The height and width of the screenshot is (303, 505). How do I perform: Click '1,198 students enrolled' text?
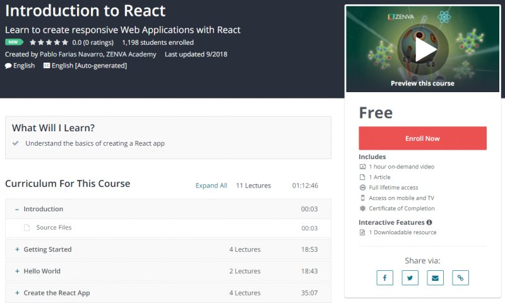[158, 42]
